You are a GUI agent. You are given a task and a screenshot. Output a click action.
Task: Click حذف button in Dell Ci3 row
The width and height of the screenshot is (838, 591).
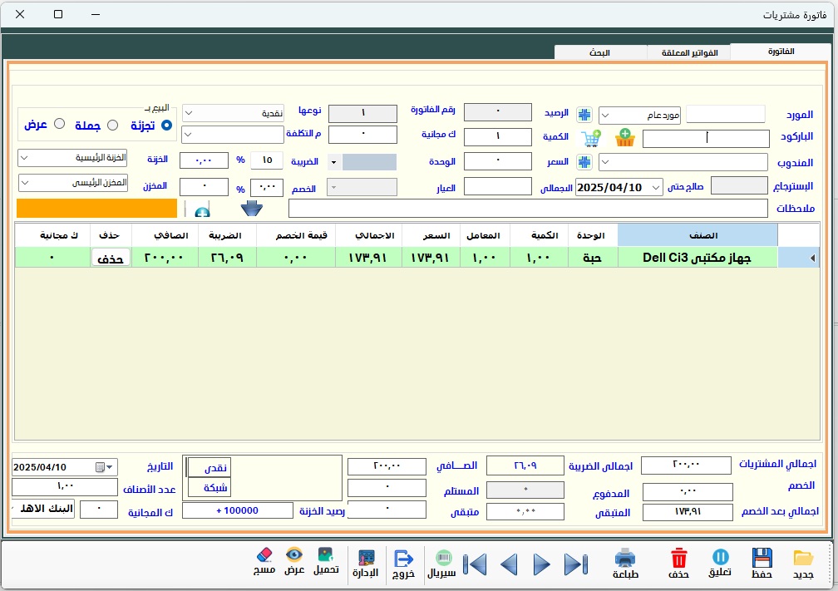(111, 258)
